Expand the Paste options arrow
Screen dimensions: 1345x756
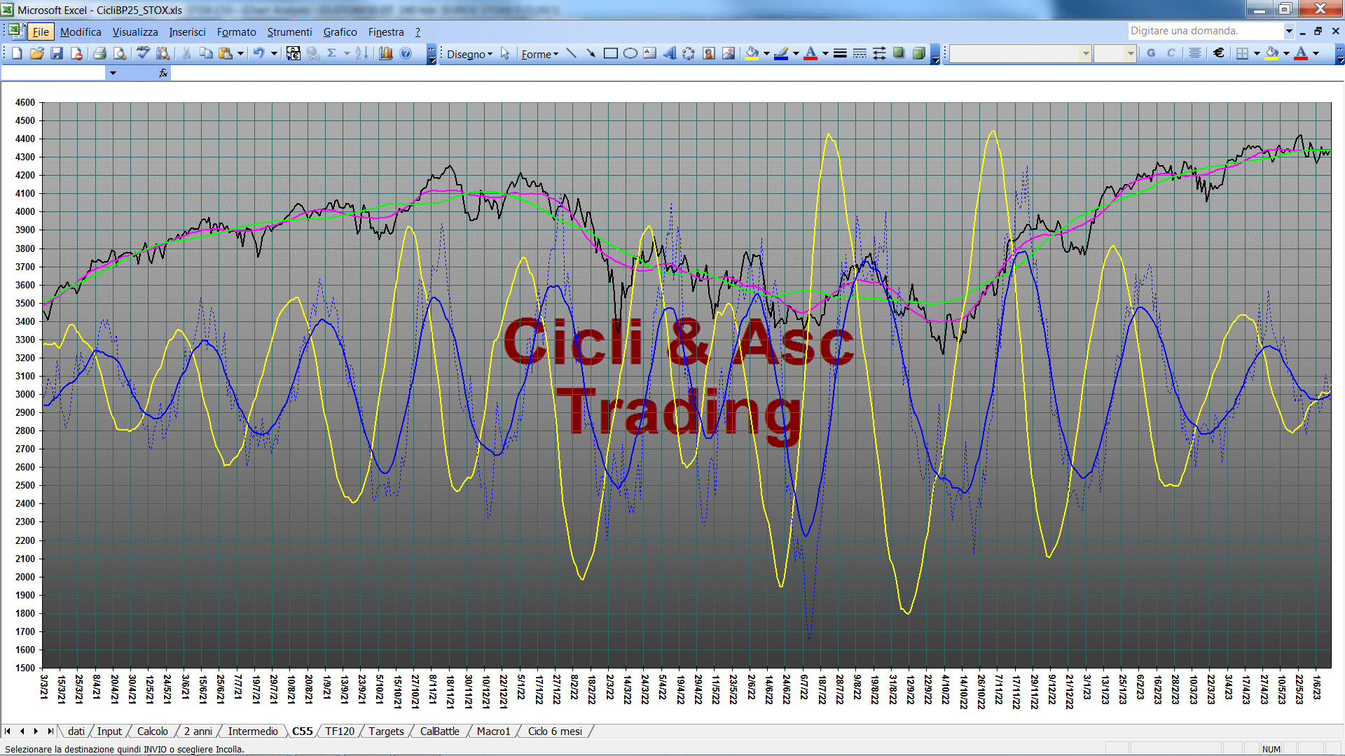pyautogui.click(x=240, y=53)
